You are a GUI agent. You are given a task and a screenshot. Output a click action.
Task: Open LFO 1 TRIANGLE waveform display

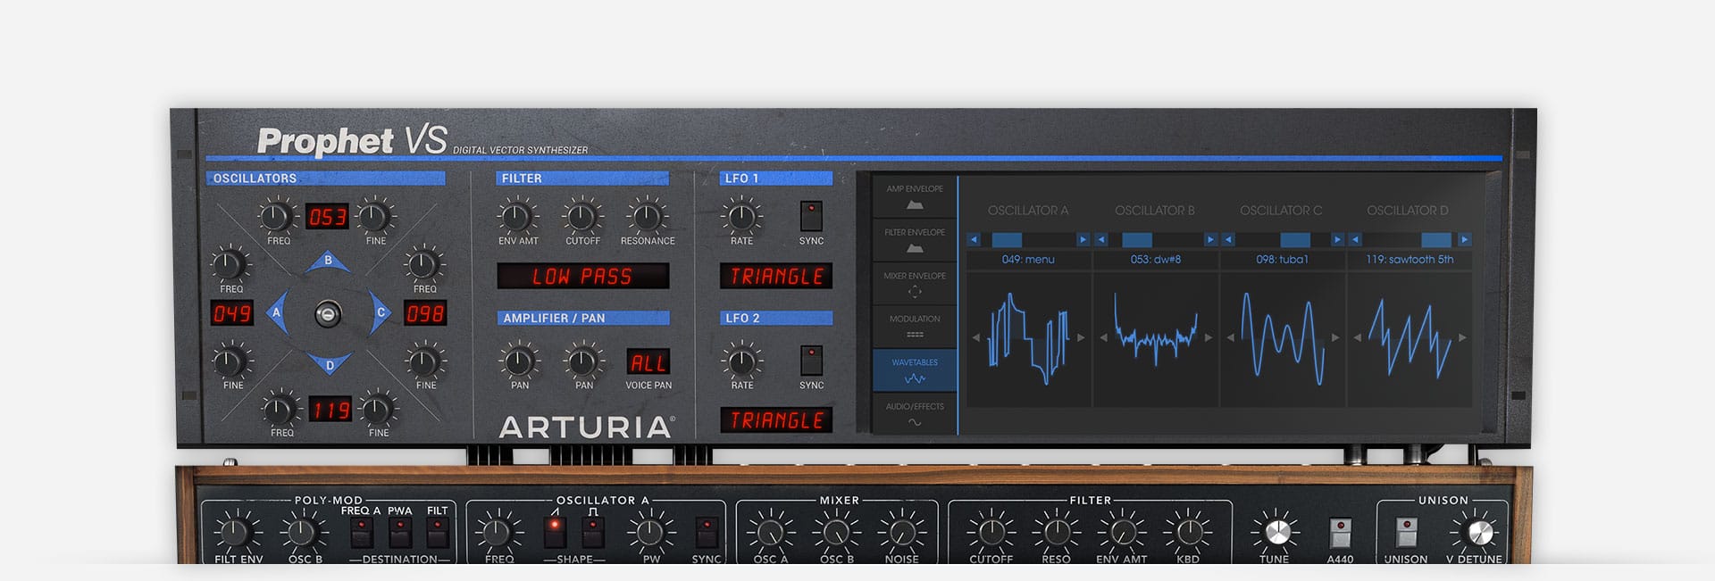[776, 276]
